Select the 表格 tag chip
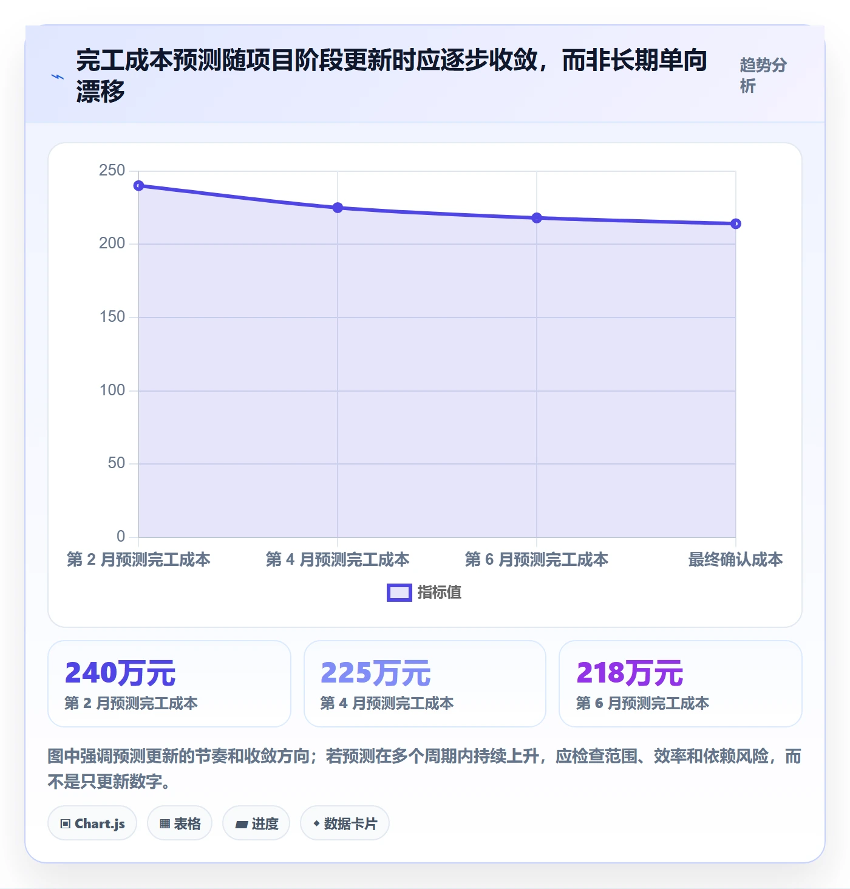The width and height of the screenshot is (850, 889). (x=180, y=823)
